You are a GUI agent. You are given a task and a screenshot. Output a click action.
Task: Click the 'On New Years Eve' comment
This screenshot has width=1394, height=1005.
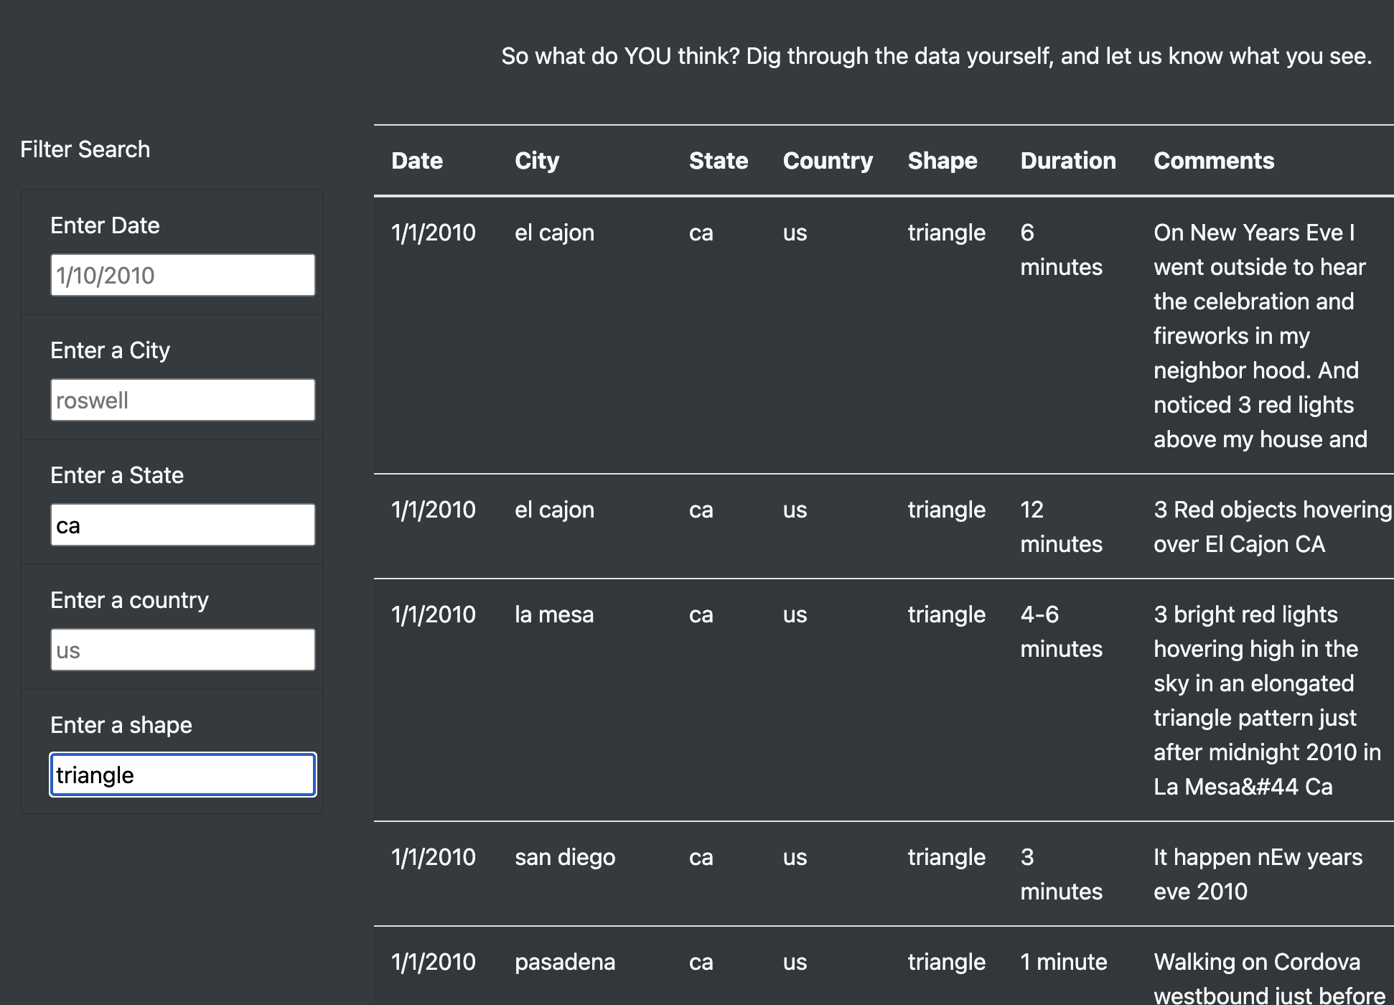[x=1260, y=336]
